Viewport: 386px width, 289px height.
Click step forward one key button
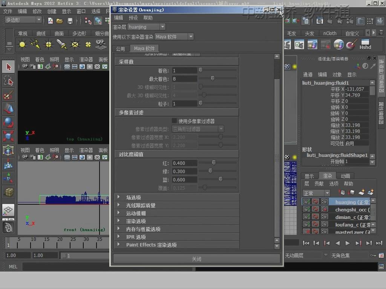[358, 243]
